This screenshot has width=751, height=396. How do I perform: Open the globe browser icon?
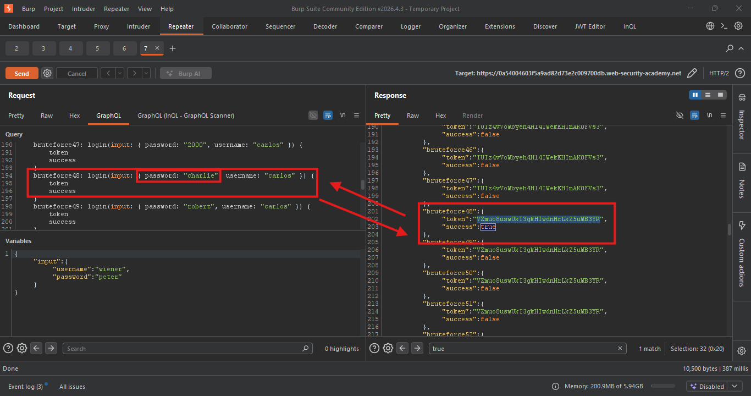(x=710, y=26)
